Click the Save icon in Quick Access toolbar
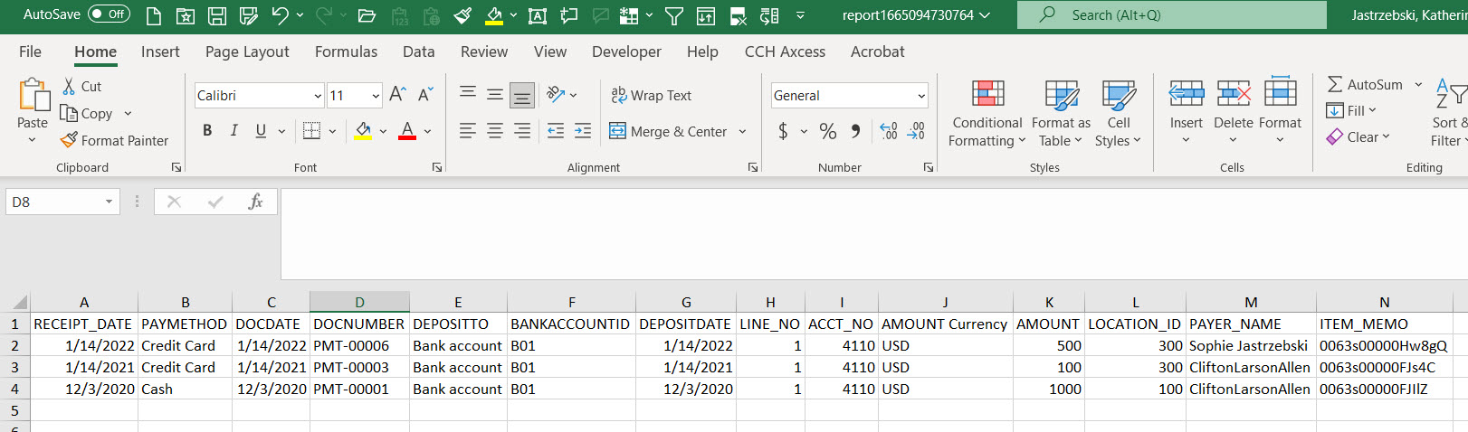Image resolution: width=1468 pixels, height=432 pixels. [x=217, y=15]
